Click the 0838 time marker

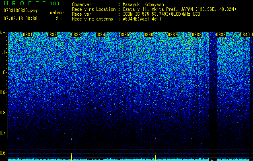coord(197,35)
